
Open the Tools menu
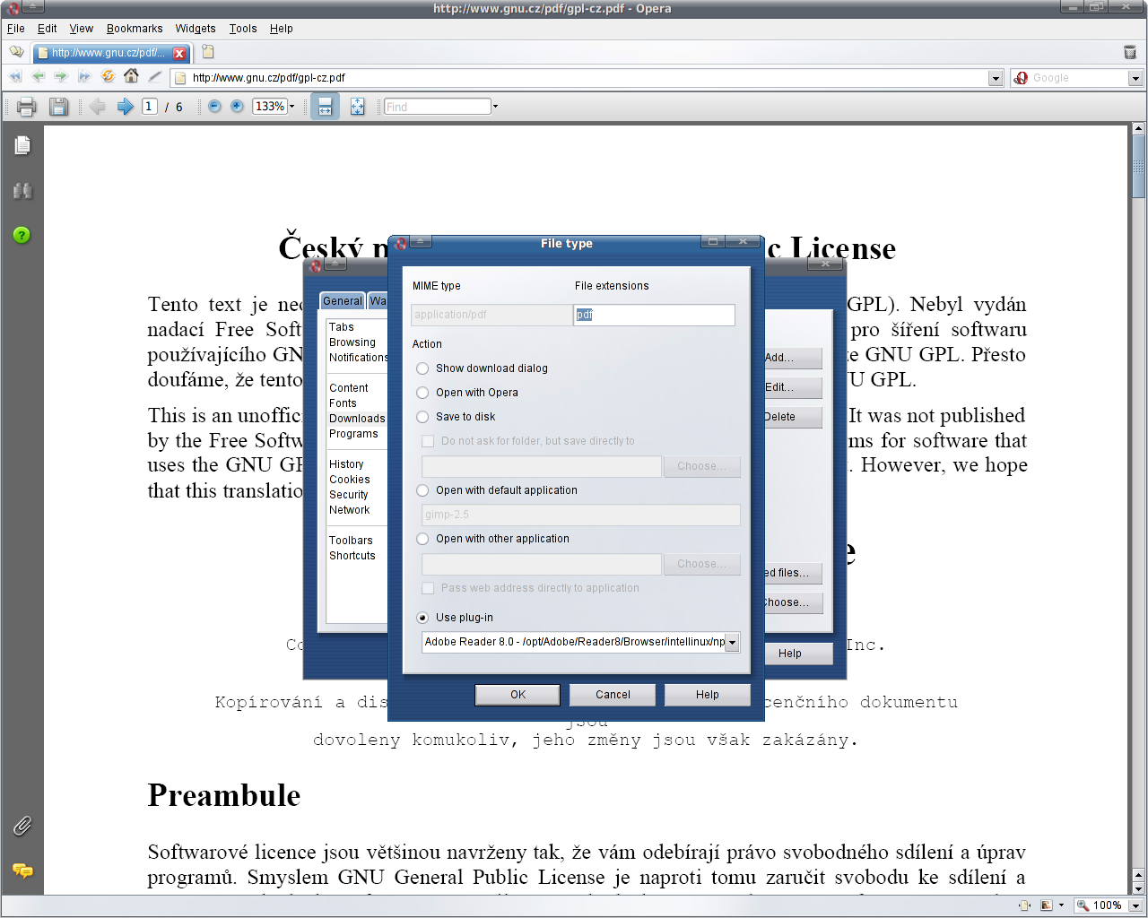click(243, 29)
